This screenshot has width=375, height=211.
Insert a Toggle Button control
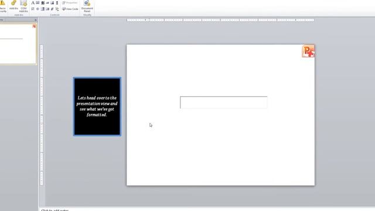pos(52,9)
